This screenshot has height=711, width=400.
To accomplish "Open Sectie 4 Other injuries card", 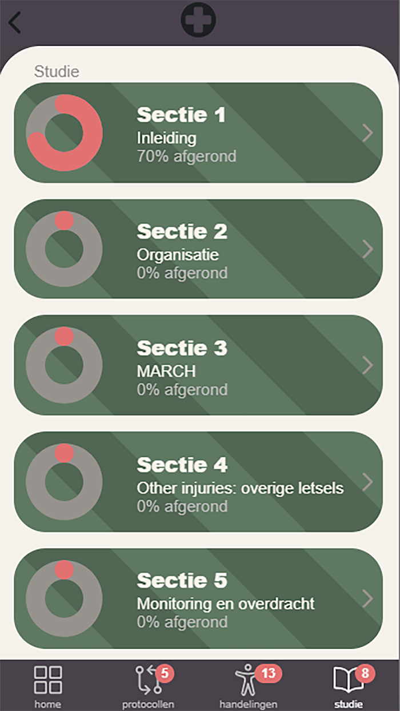I will click(x=198, y=482).
